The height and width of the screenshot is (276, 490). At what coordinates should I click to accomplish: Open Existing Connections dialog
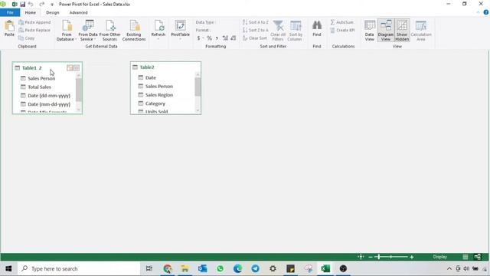[x=134, y=30]
